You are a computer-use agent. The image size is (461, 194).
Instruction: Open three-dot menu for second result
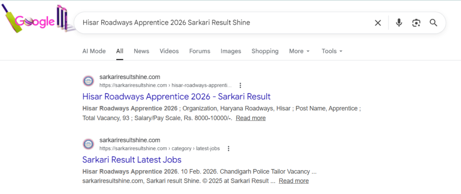pos(229,149)
